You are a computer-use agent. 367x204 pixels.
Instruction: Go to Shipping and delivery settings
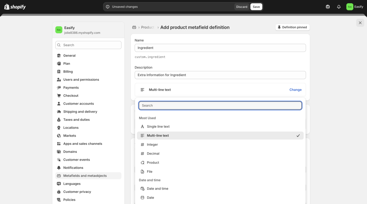pyautogui.click(x=80, y=112)
